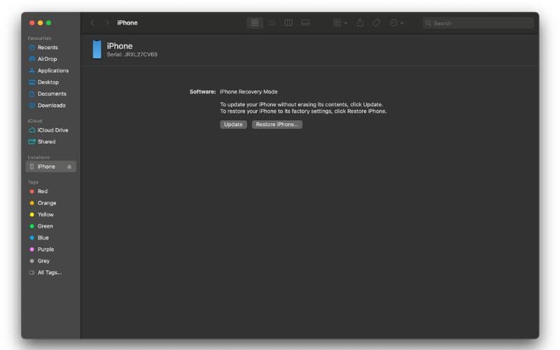
Task: Select iPhone under Locations
Action: pos(46,167)
